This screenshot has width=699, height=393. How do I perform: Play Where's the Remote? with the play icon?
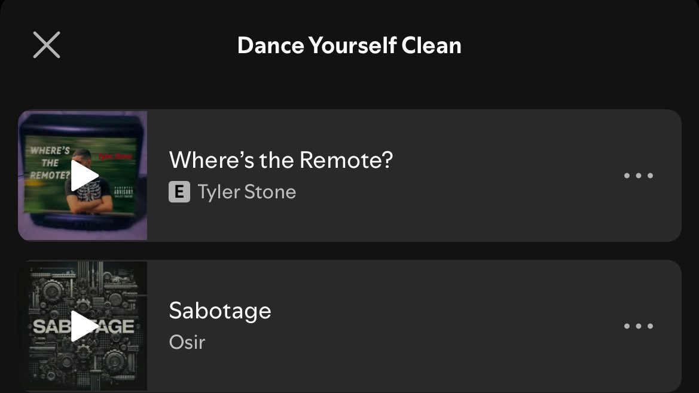pyautogui.click(x=84, y=176)
